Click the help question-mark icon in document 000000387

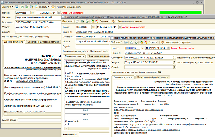(162, 42)
